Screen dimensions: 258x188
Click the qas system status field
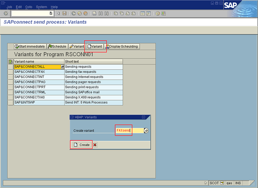[229, 183]
